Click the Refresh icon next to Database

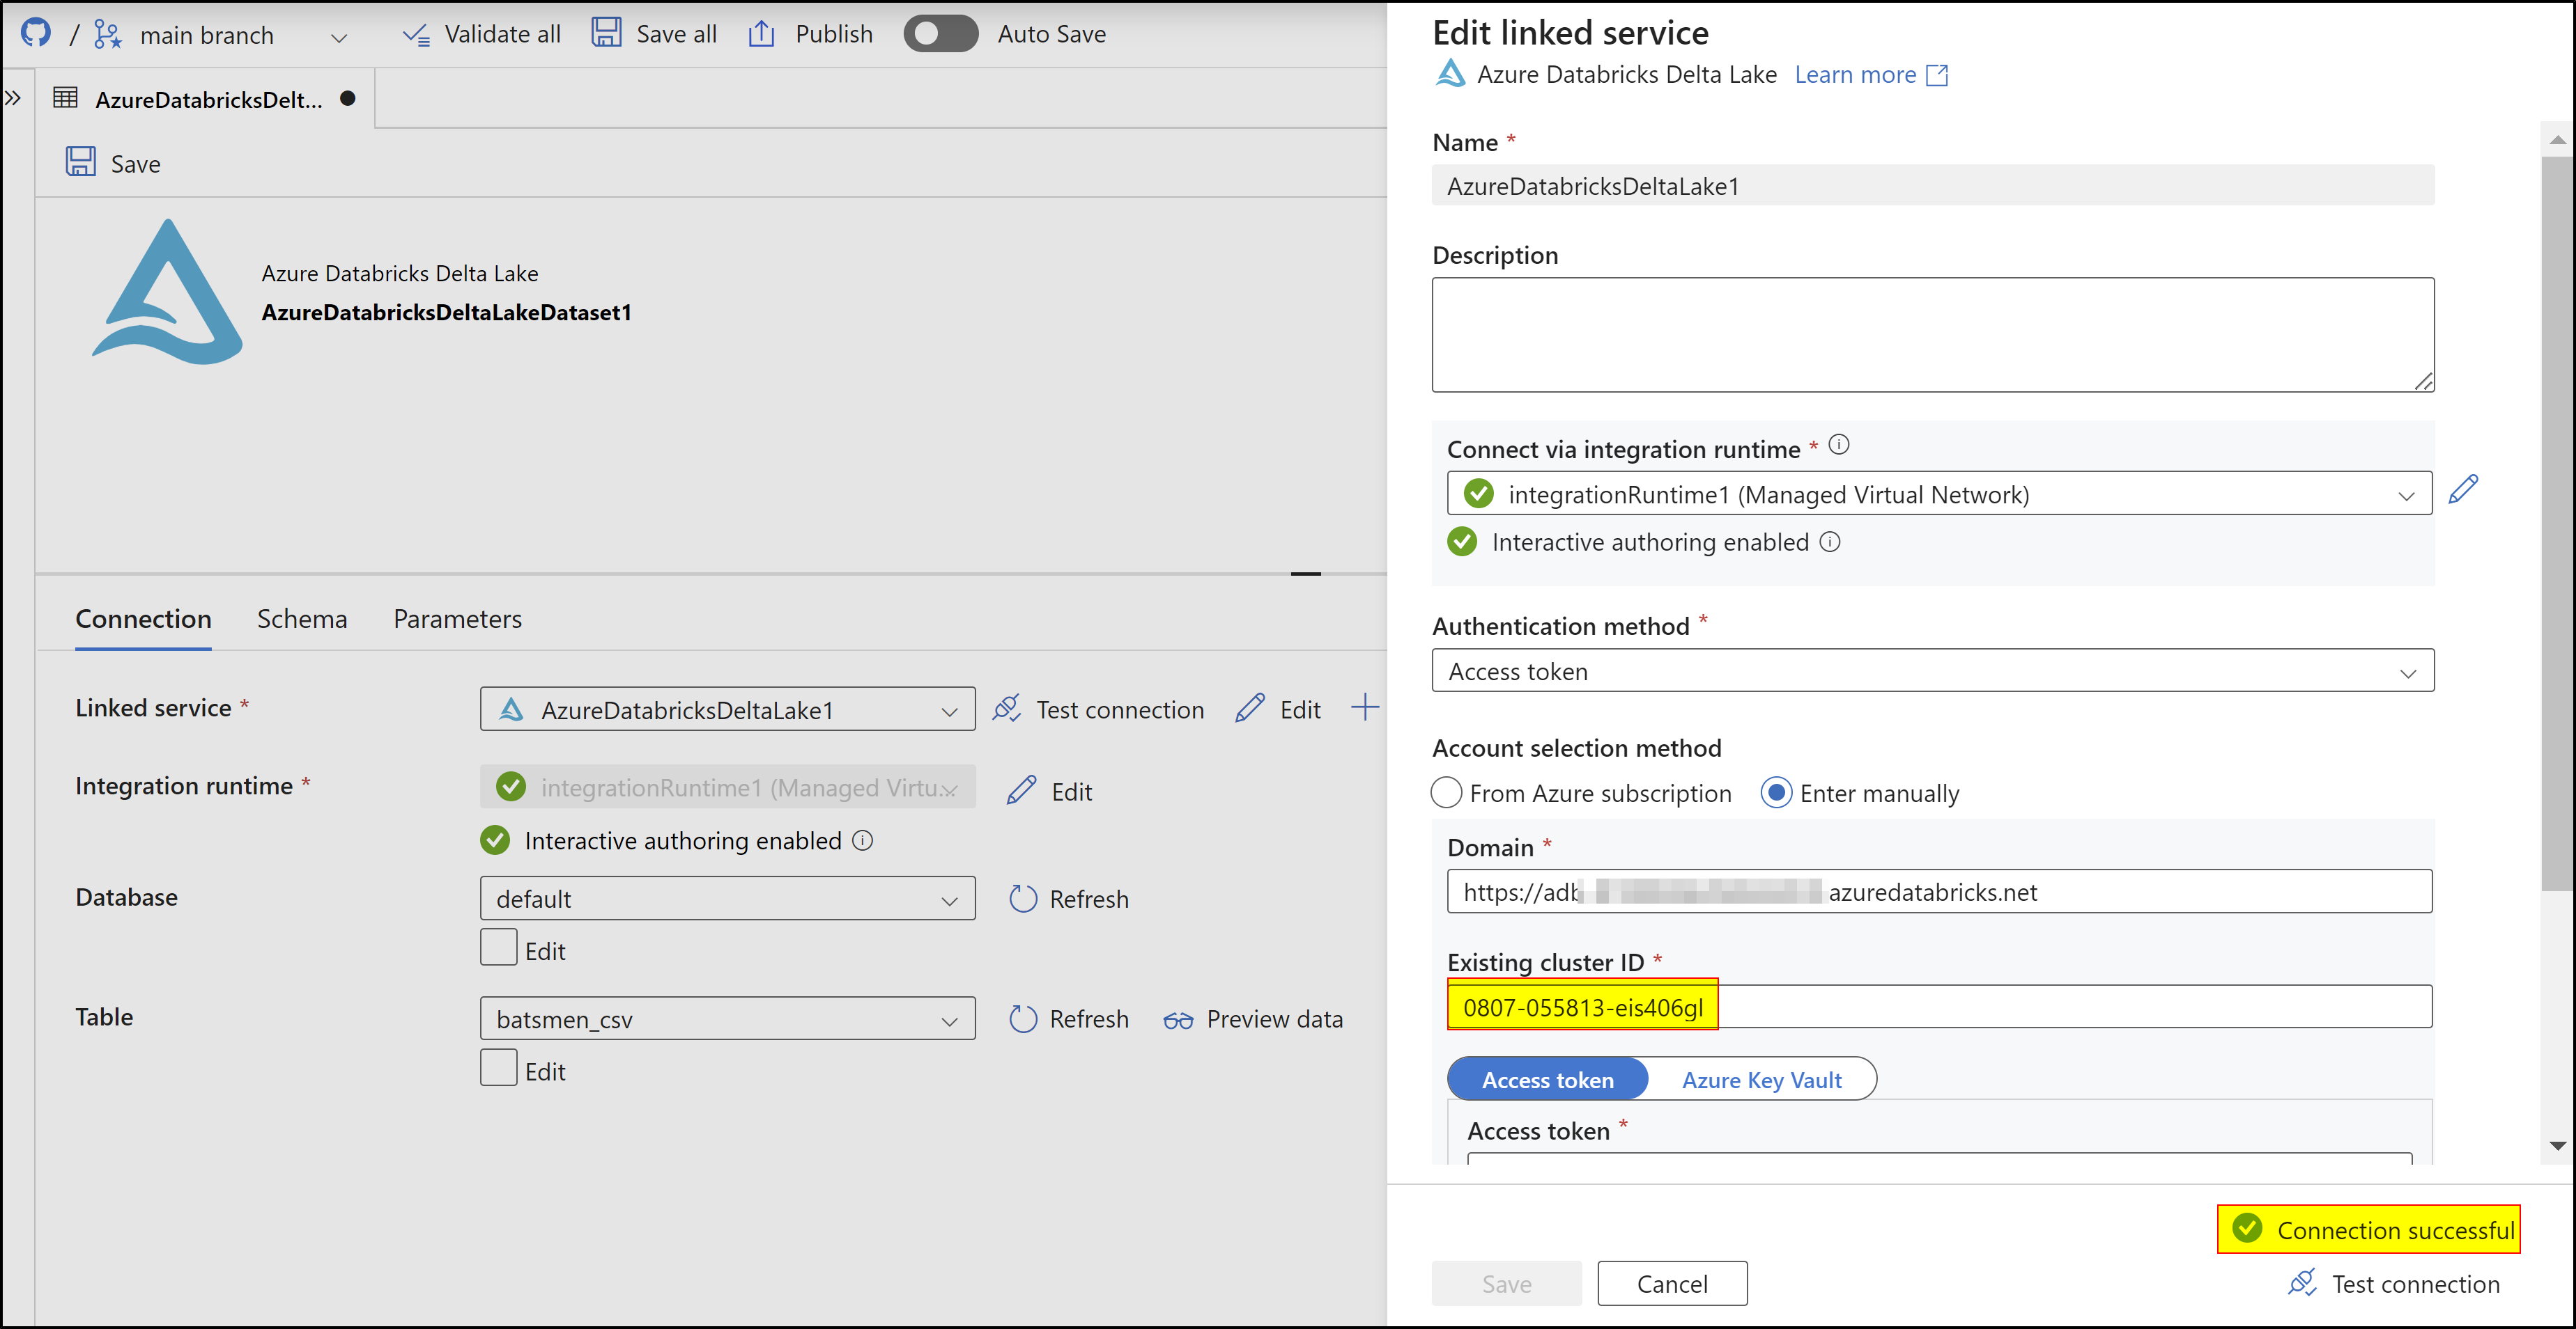[x=1023, y=899]
